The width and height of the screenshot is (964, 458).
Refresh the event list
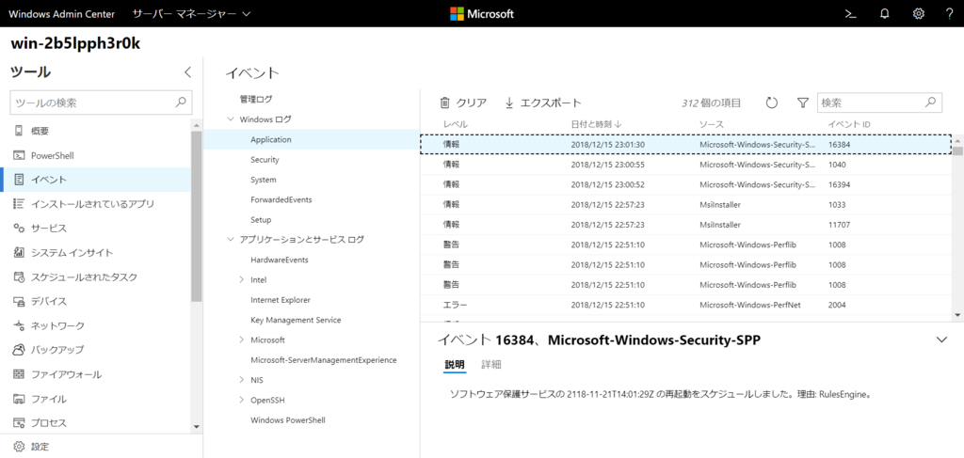(x=772, y=103)
